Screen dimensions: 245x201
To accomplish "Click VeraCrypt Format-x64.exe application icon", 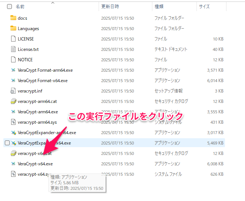I will [x=13, y=81].
